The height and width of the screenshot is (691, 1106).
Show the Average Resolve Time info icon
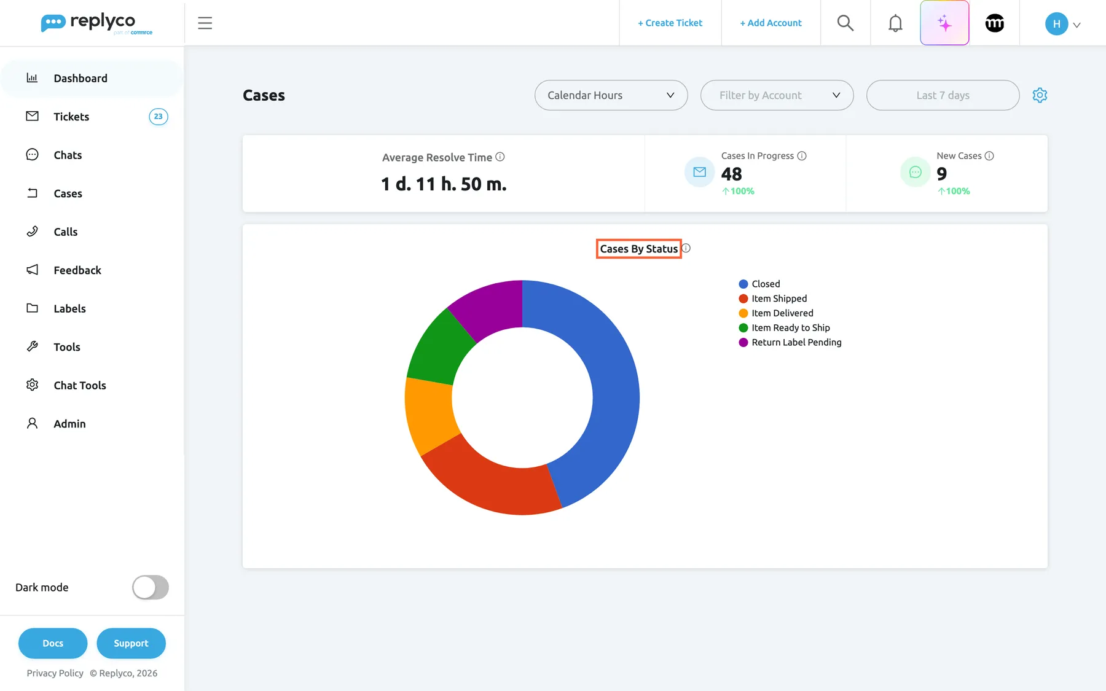click(500, 157)
